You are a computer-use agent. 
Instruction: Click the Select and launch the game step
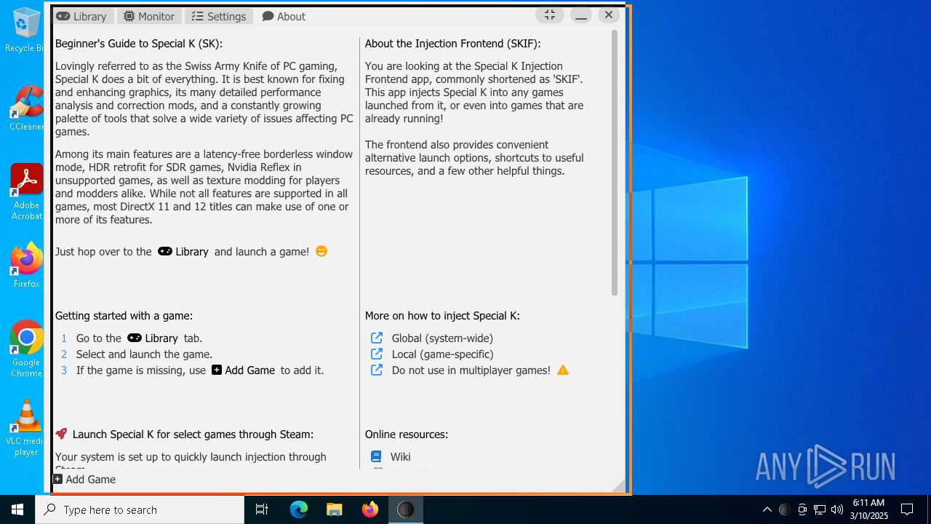(x=144, y=354)
